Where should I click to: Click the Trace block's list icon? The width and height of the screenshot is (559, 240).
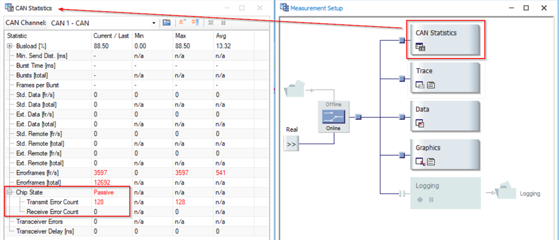[x=431, y=85]
